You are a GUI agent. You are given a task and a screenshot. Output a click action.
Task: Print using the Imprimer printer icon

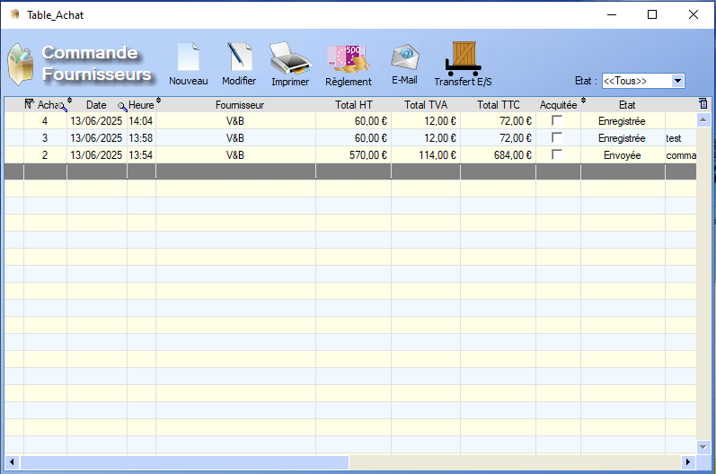(290, 58)
